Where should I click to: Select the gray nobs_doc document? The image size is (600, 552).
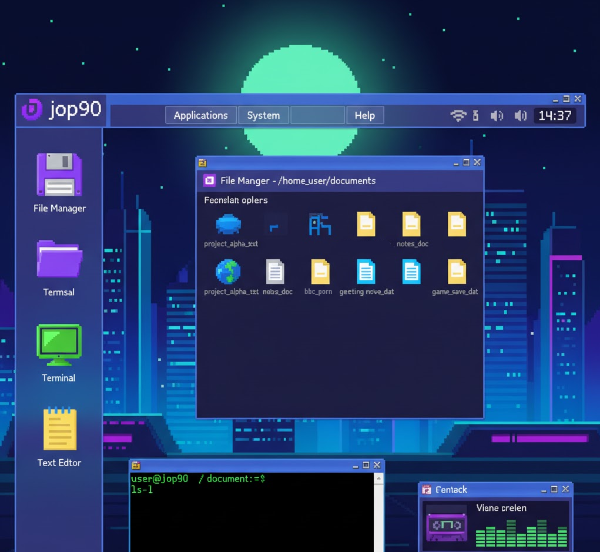pyautogui.click(x=275, y=272)
